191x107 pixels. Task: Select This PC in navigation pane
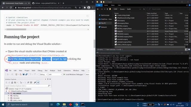[103, 23]
